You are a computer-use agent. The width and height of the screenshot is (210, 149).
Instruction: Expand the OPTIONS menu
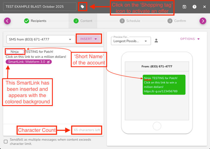tap(190, 39)
